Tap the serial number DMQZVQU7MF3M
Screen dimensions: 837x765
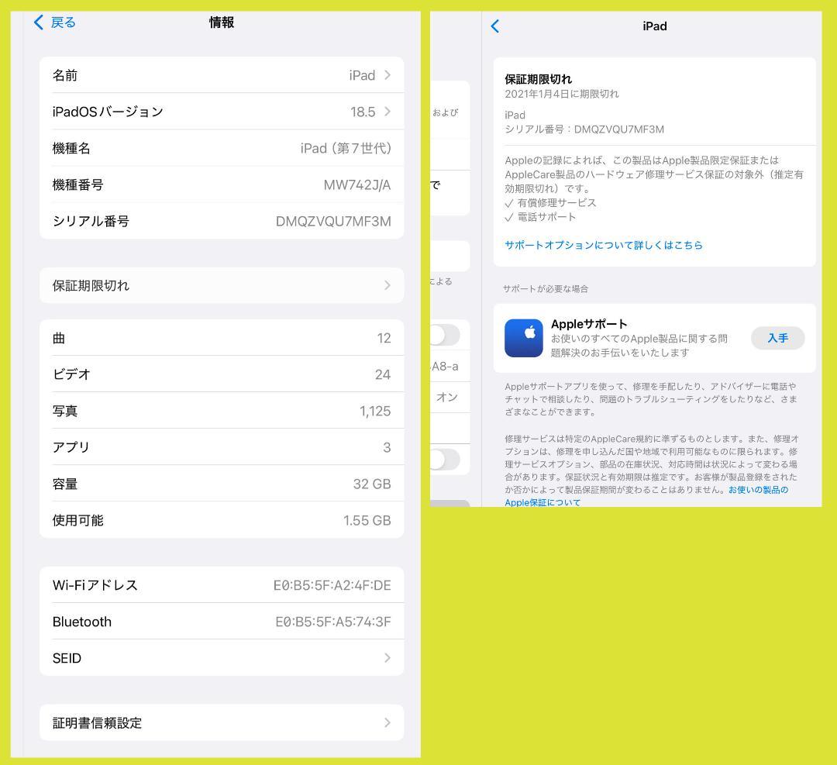pyautogui.click(x=221, y=221)
